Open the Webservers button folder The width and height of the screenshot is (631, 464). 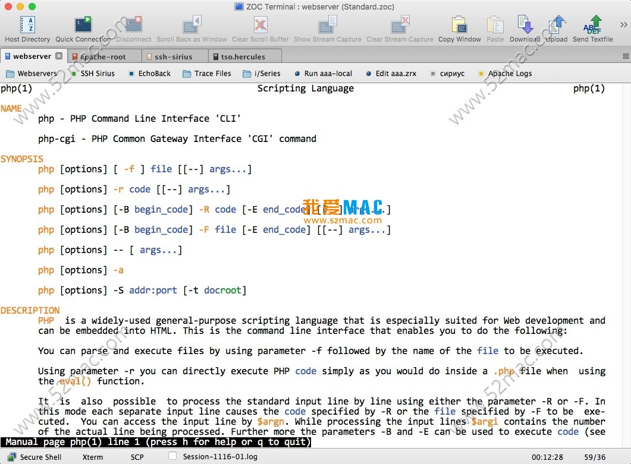[x=32, y=74]
